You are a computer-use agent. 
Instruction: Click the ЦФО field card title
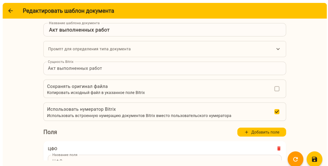tap(53, 149)
